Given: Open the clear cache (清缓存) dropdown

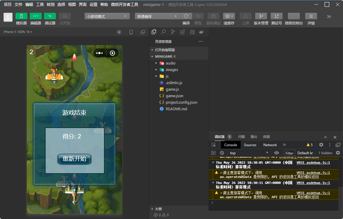Looking at the screenshot, I should click(x=229, y=16).
